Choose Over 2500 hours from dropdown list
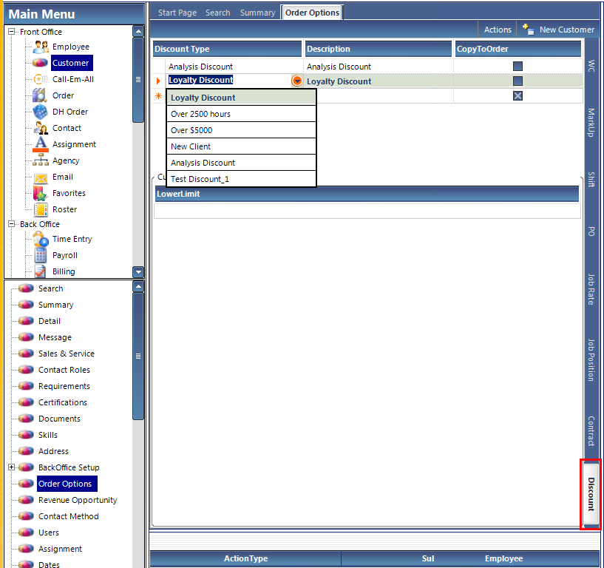This screenshot has width=604, height=568. coord(241,114)
